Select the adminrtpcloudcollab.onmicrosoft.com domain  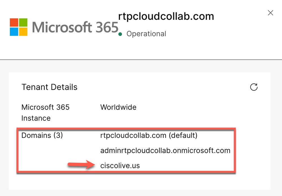[x=165, y=150]
